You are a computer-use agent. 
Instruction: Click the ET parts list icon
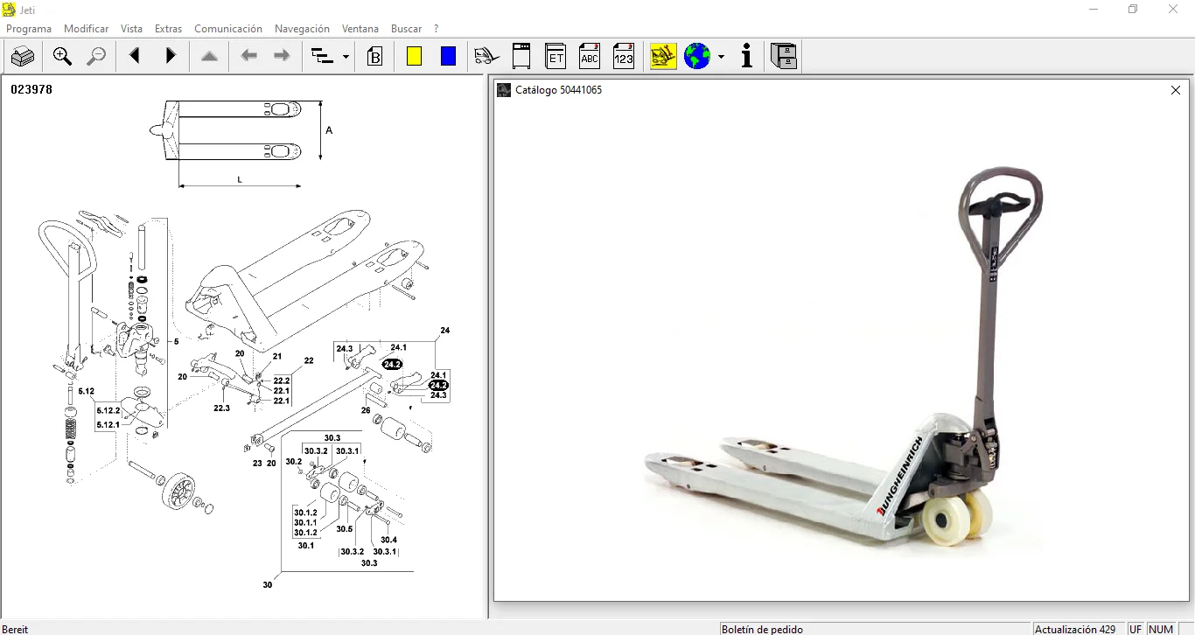click(556, 57)
